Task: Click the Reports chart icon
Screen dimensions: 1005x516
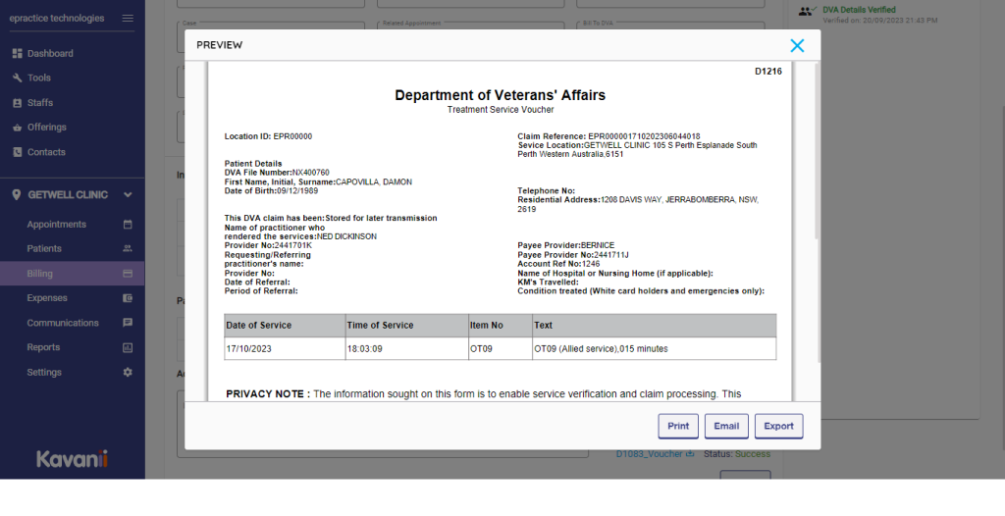Action: (127, 348)
